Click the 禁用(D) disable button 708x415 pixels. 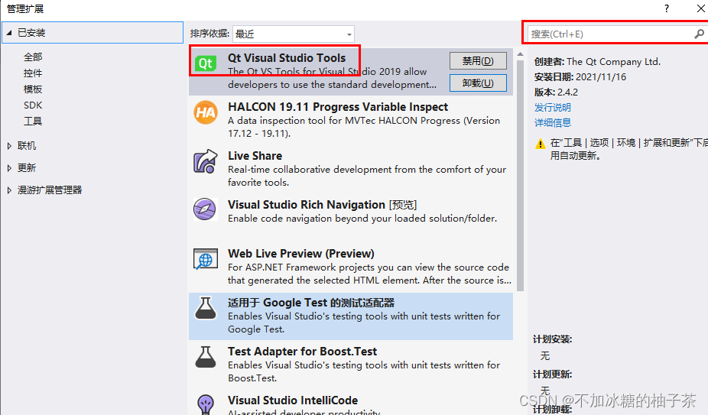(478, 61)
